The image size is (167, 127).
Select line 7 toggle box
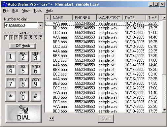[41, 38]
